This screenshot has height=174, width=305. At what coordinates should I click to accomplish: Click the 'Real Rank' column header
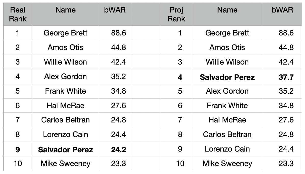pyautogui.click(x=18, y=14)
